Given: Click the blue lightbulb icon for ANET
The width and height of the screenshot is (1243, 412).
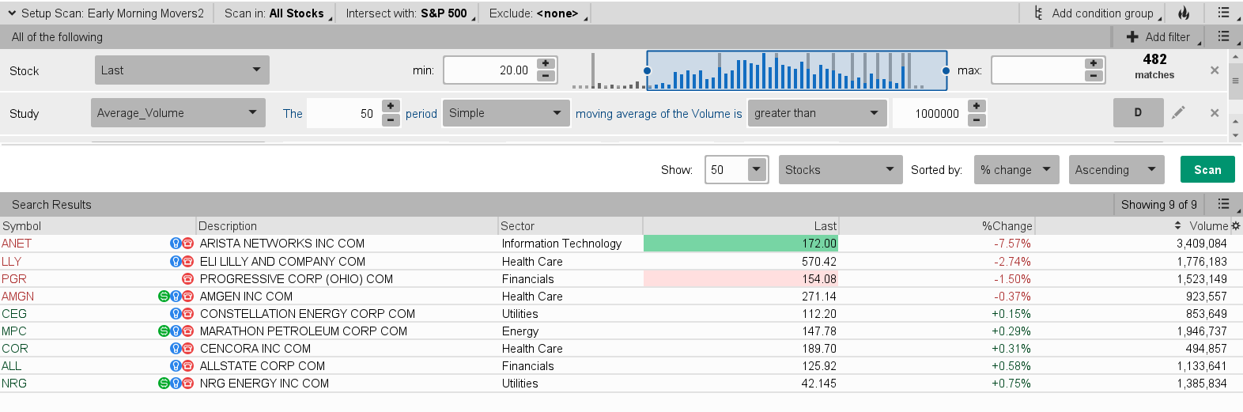Looking at the screenshot, I should (x=176, y=244).
